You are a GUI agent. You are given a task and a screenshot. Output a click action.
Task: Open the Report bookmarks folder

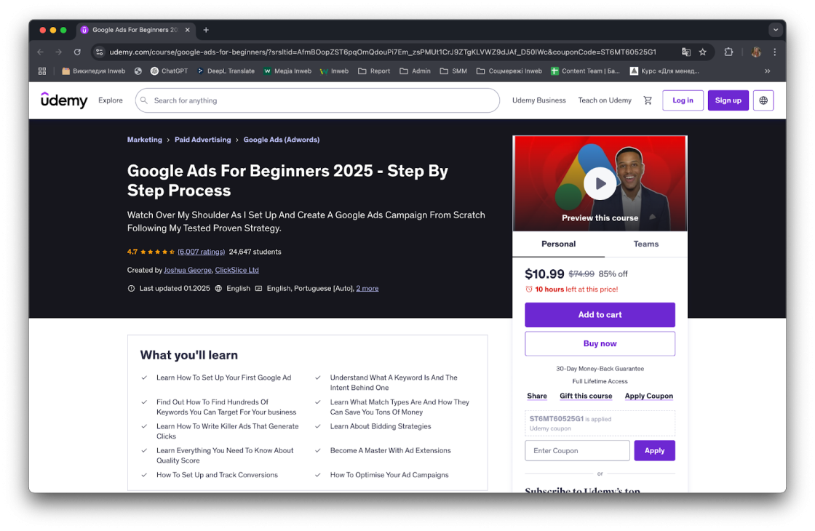[x=374, y=71]
